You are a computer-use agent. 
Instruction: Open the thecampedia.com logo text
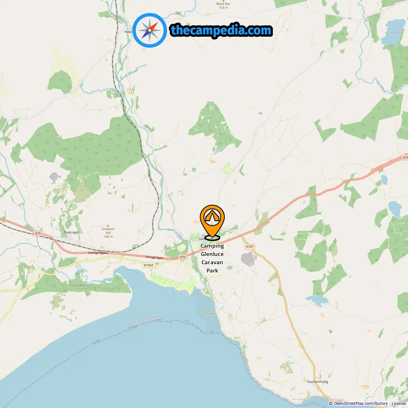[x=221, y=30]
